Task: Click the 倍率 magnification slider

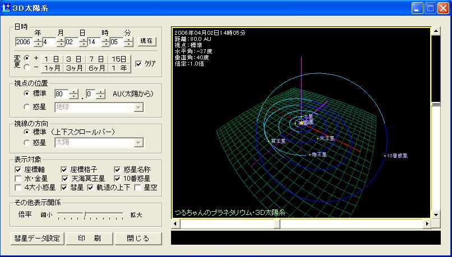Action: click(85, 214)
